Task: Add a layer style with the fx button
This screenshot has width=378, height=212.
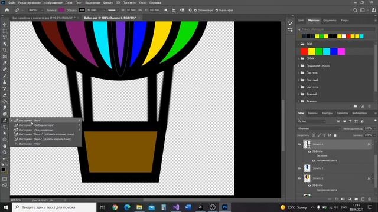Action: click(x=336, y=199)
